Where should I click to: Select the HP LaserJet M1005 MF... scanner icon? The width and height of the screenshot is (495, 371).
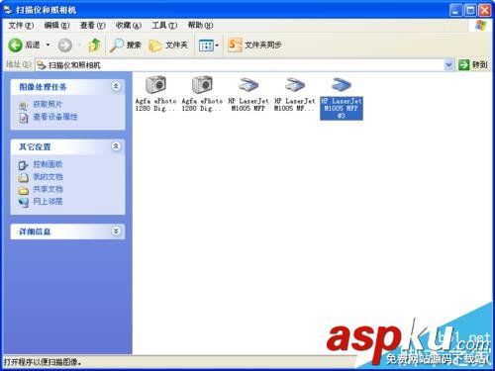point(295,85)
